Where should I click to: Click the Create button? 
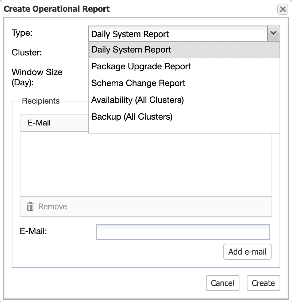pos(263,283)
